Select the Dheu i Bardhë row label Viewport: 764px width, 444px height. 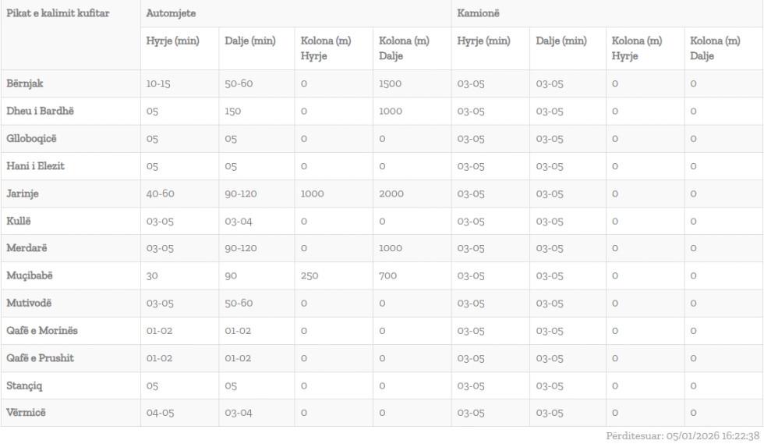tap(40, 111)
